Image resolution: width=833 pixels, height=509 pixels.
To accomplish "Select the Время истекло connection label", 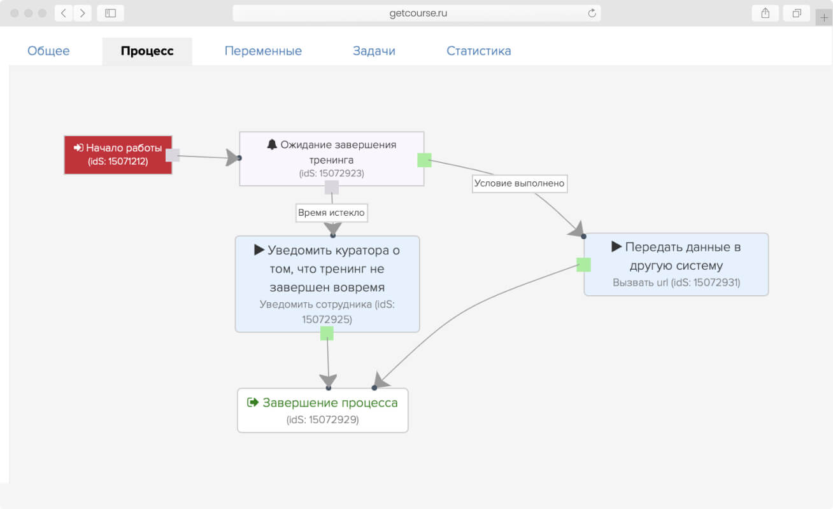I will (x=332, y=213).
